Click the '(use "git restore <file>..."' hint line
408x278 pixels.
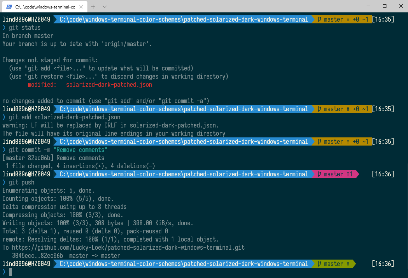119,76
